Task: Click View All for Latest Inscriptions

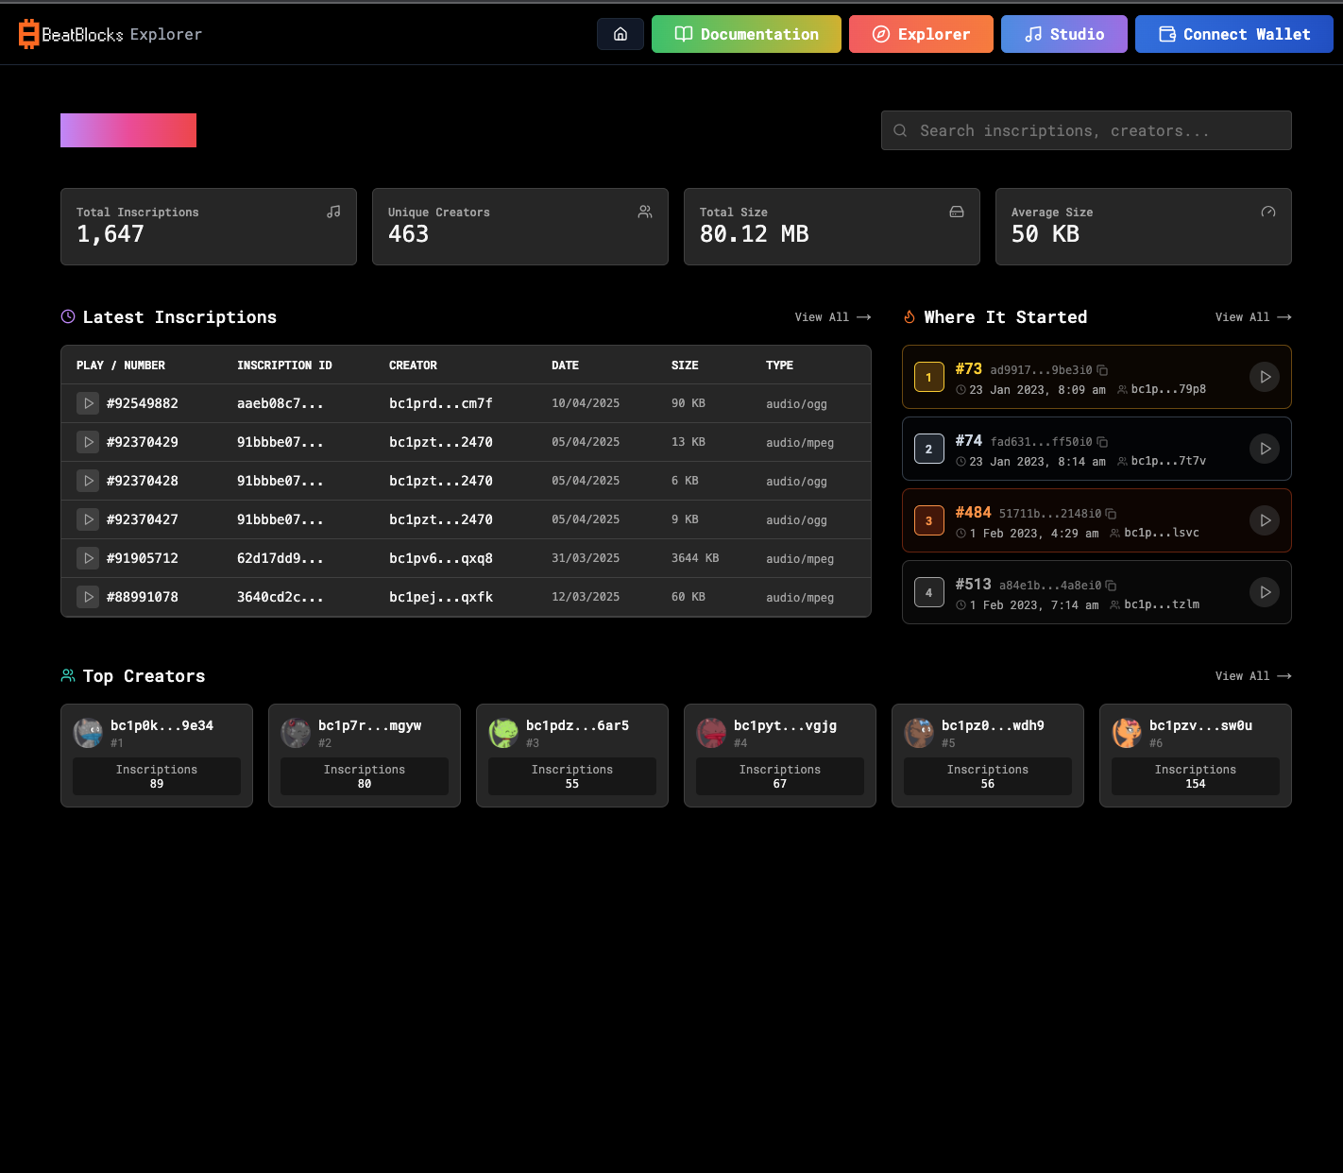Action: pyautogui.click(x=833, y=317)
